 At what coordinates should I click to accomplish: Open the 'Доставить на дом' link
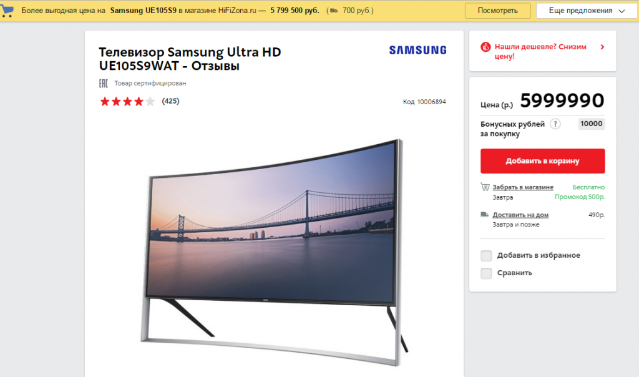[520, 215]
